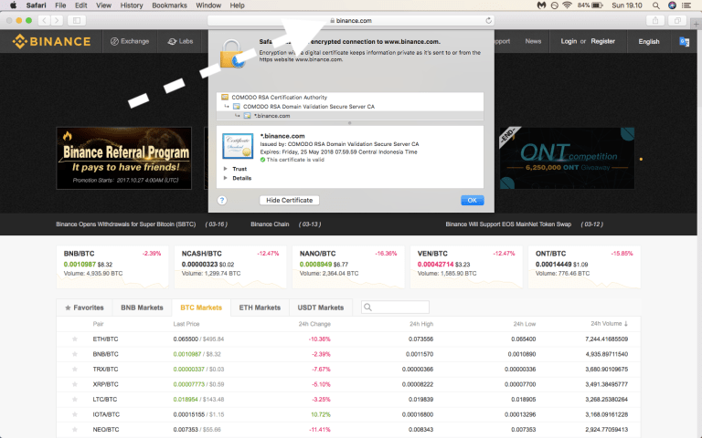
Task: Open the Apple menu
Action: (x=13, y=5)
